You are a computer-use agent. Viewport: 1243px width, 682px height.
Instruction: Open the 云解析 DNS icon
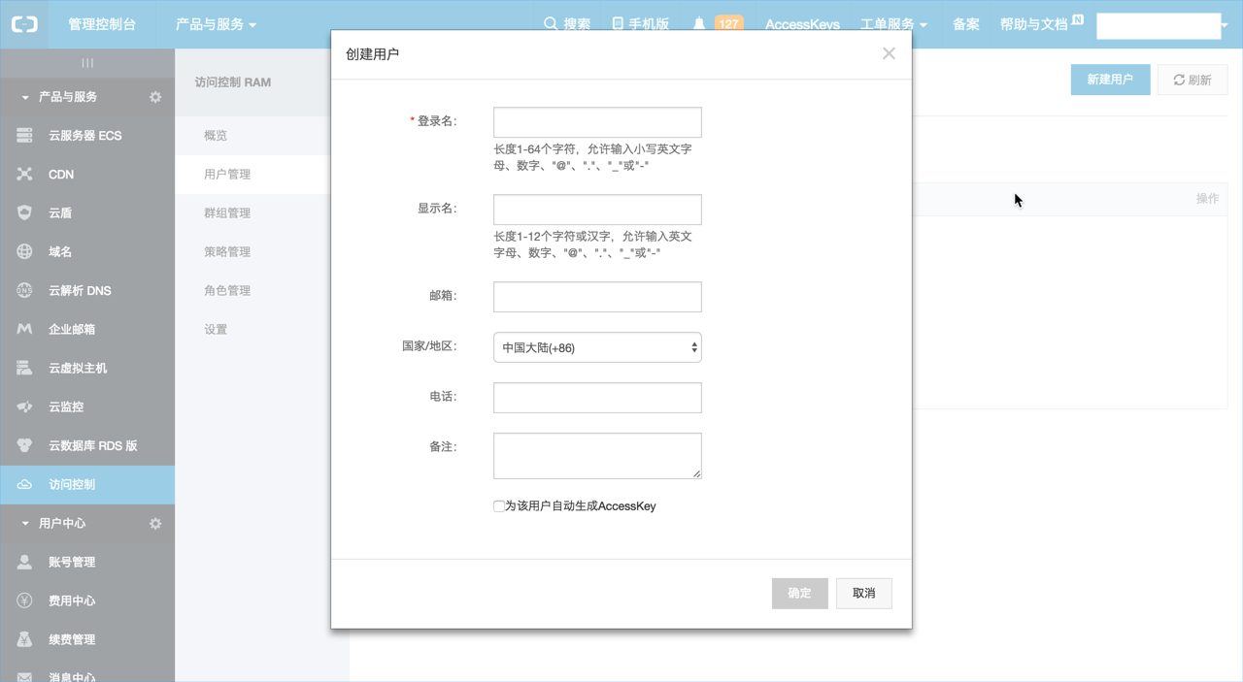24,291
